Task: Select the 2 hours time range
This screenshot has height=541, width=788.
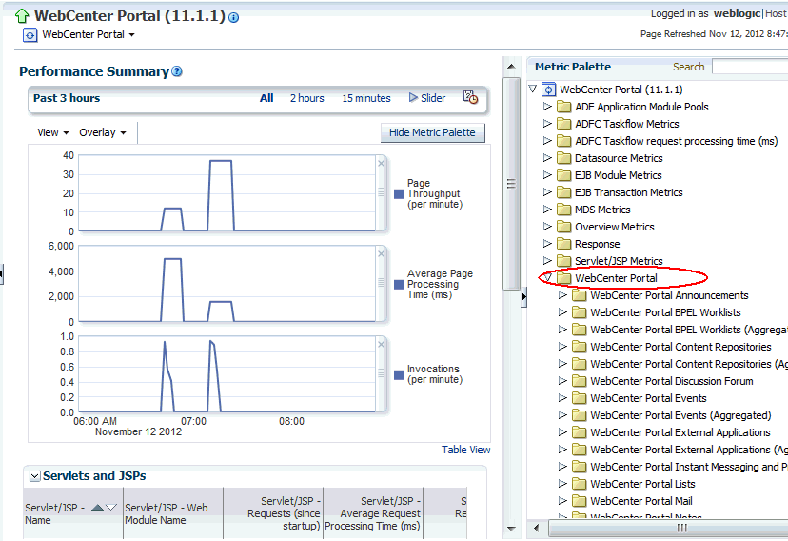Action: [x=307, y=98]
